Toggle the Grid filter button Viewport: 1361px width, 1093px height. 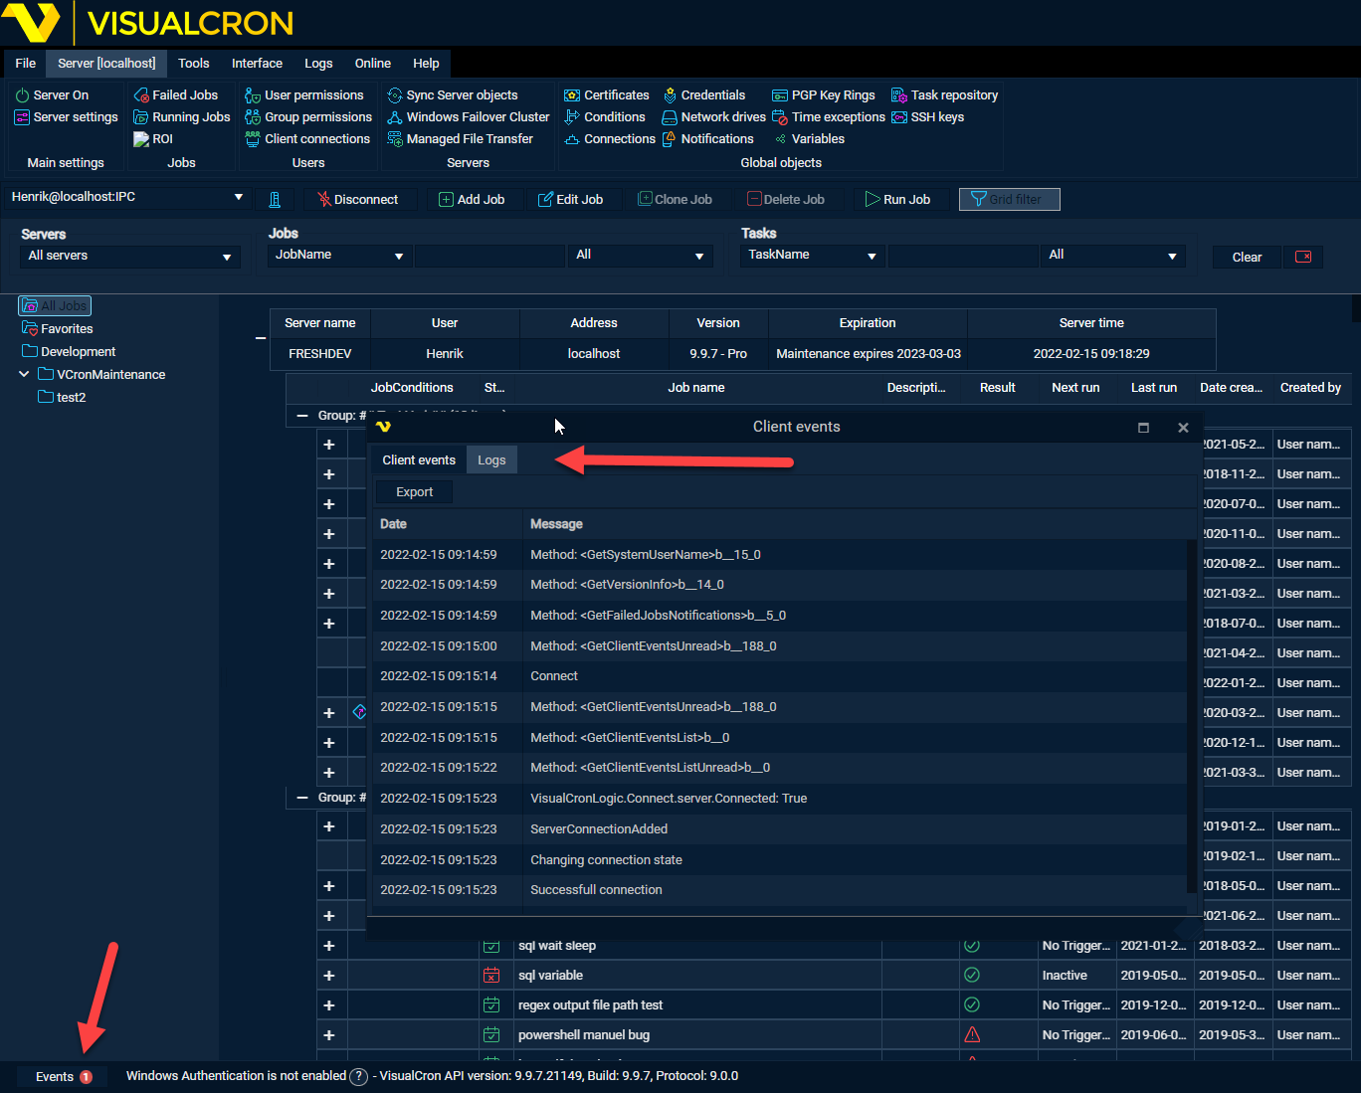pyautogui.click(x=1009, y=200)
